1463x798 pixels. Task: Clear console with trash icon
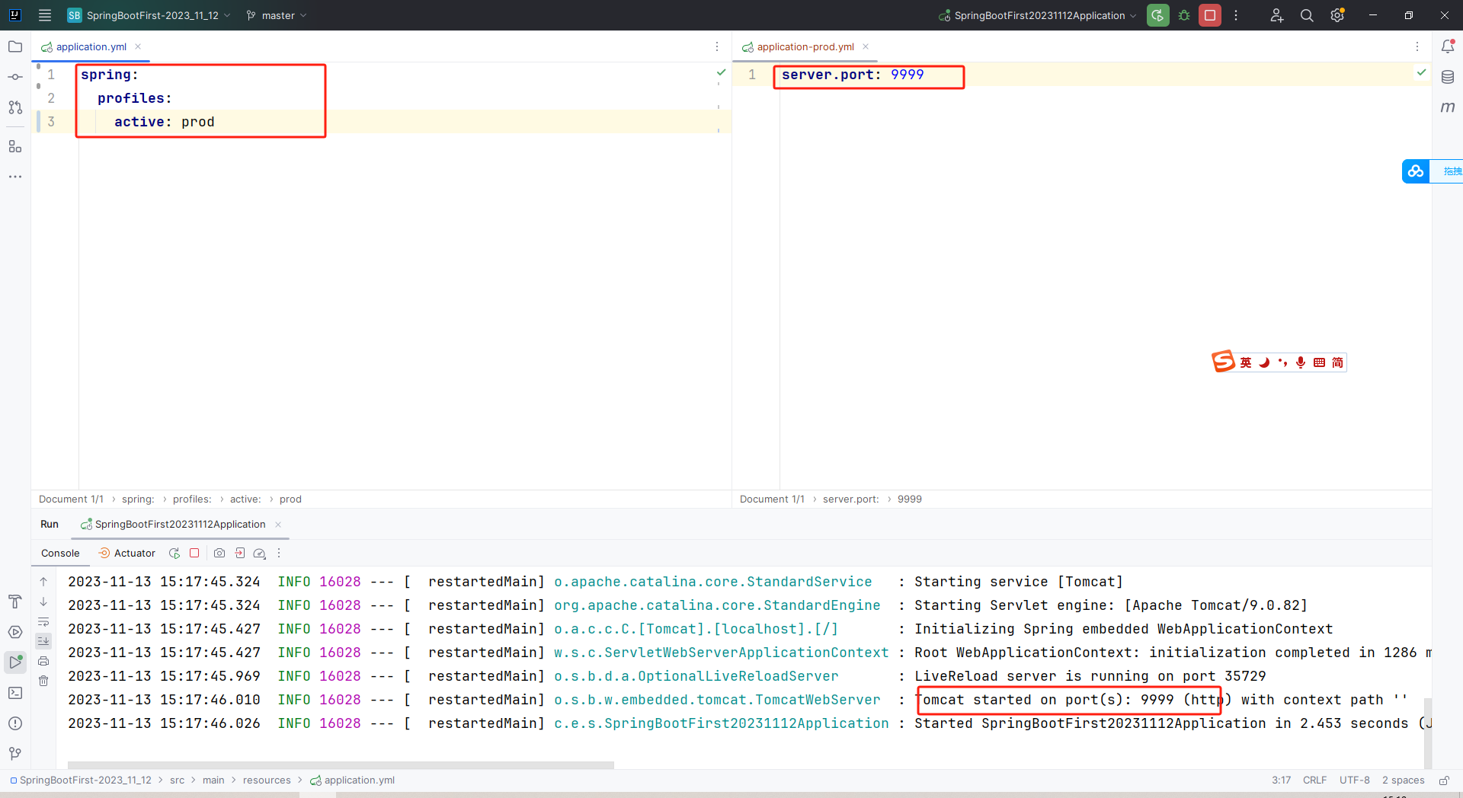click(x=43, y=681)
